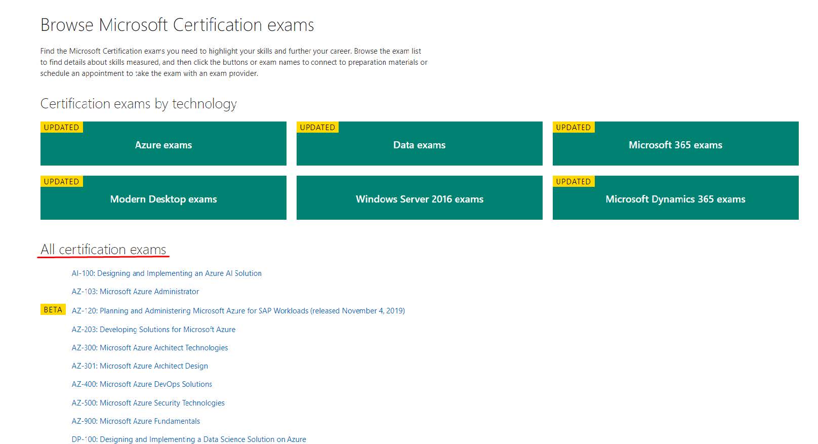Screen dimensions: 818x444
Task: Open AZ-300 Azure Architect Technologies link
Action: (x=150, y=348)
